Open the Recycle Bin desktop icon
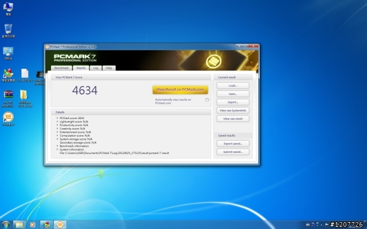 [8, 30]
